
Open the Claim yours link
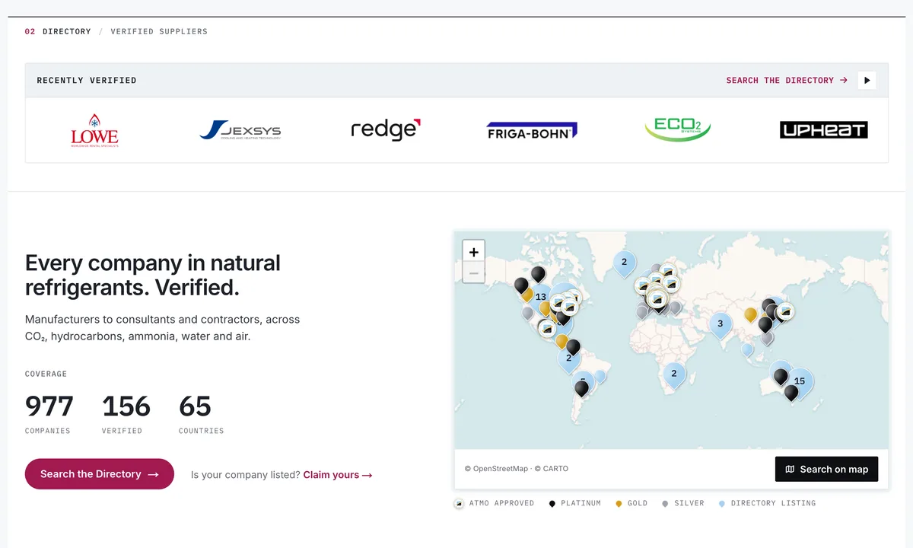click(338, 475)
